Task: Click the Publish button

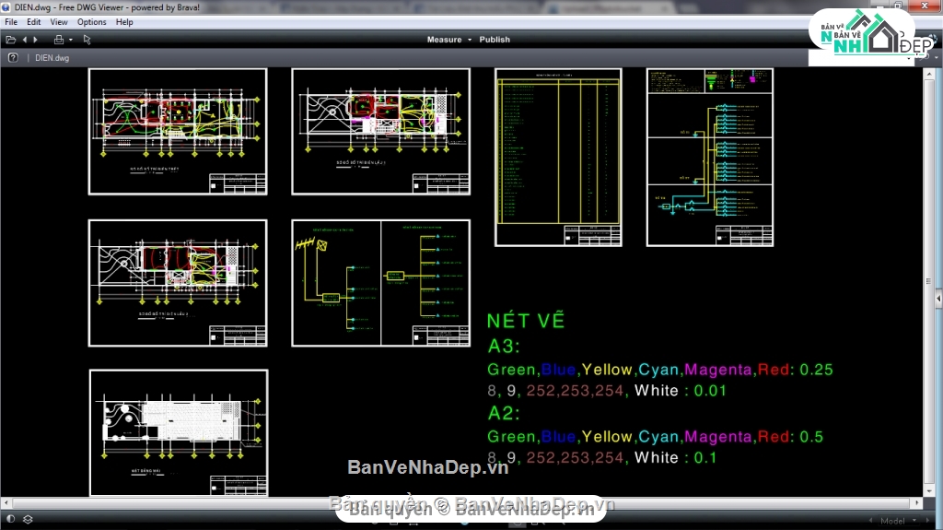Action: tap(495, 40)
